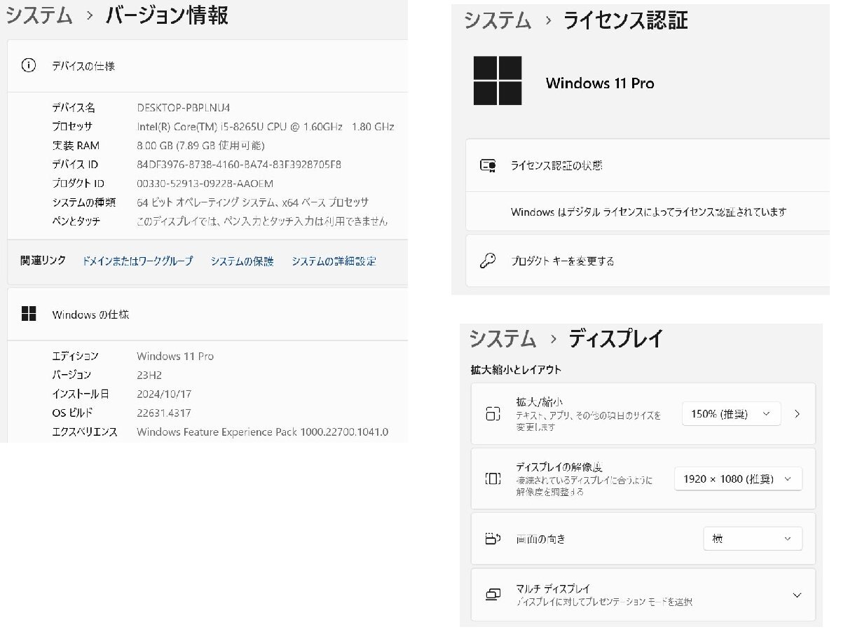
Task: Expand the マルチ ディスプレイ section
Action: tap(797, 595)
